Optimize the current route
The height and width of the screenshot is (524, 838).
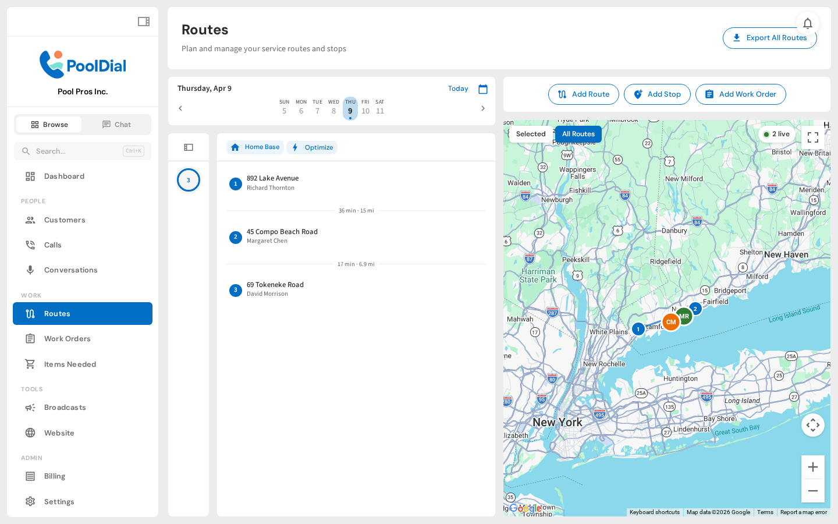(x=312, y=147)
